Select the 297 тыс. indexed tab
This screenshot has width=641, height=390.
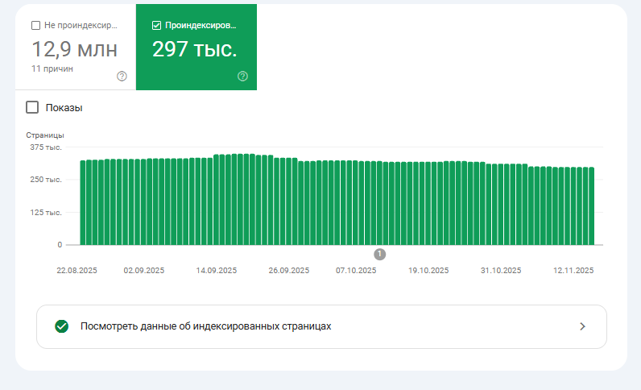click(196, 47)
